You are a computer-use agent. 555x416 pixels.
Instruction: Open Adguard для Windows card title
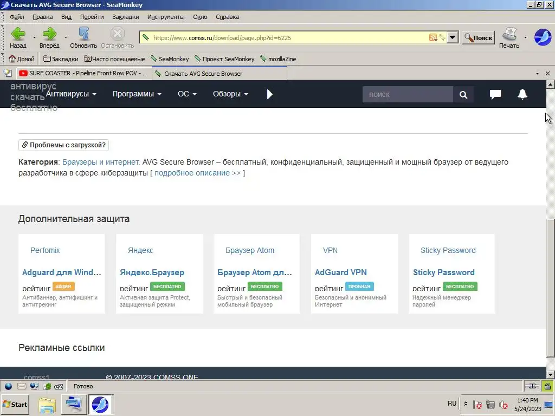pyautogui.click(x=62, y=272)
